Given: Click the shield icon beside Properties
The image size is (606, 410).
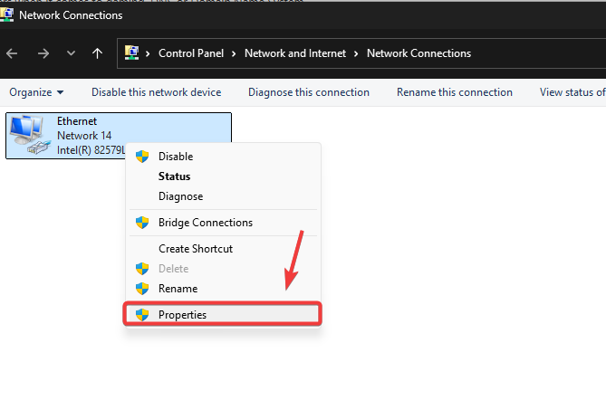Looking at the screenshot, I should click(x=142, y=315).
